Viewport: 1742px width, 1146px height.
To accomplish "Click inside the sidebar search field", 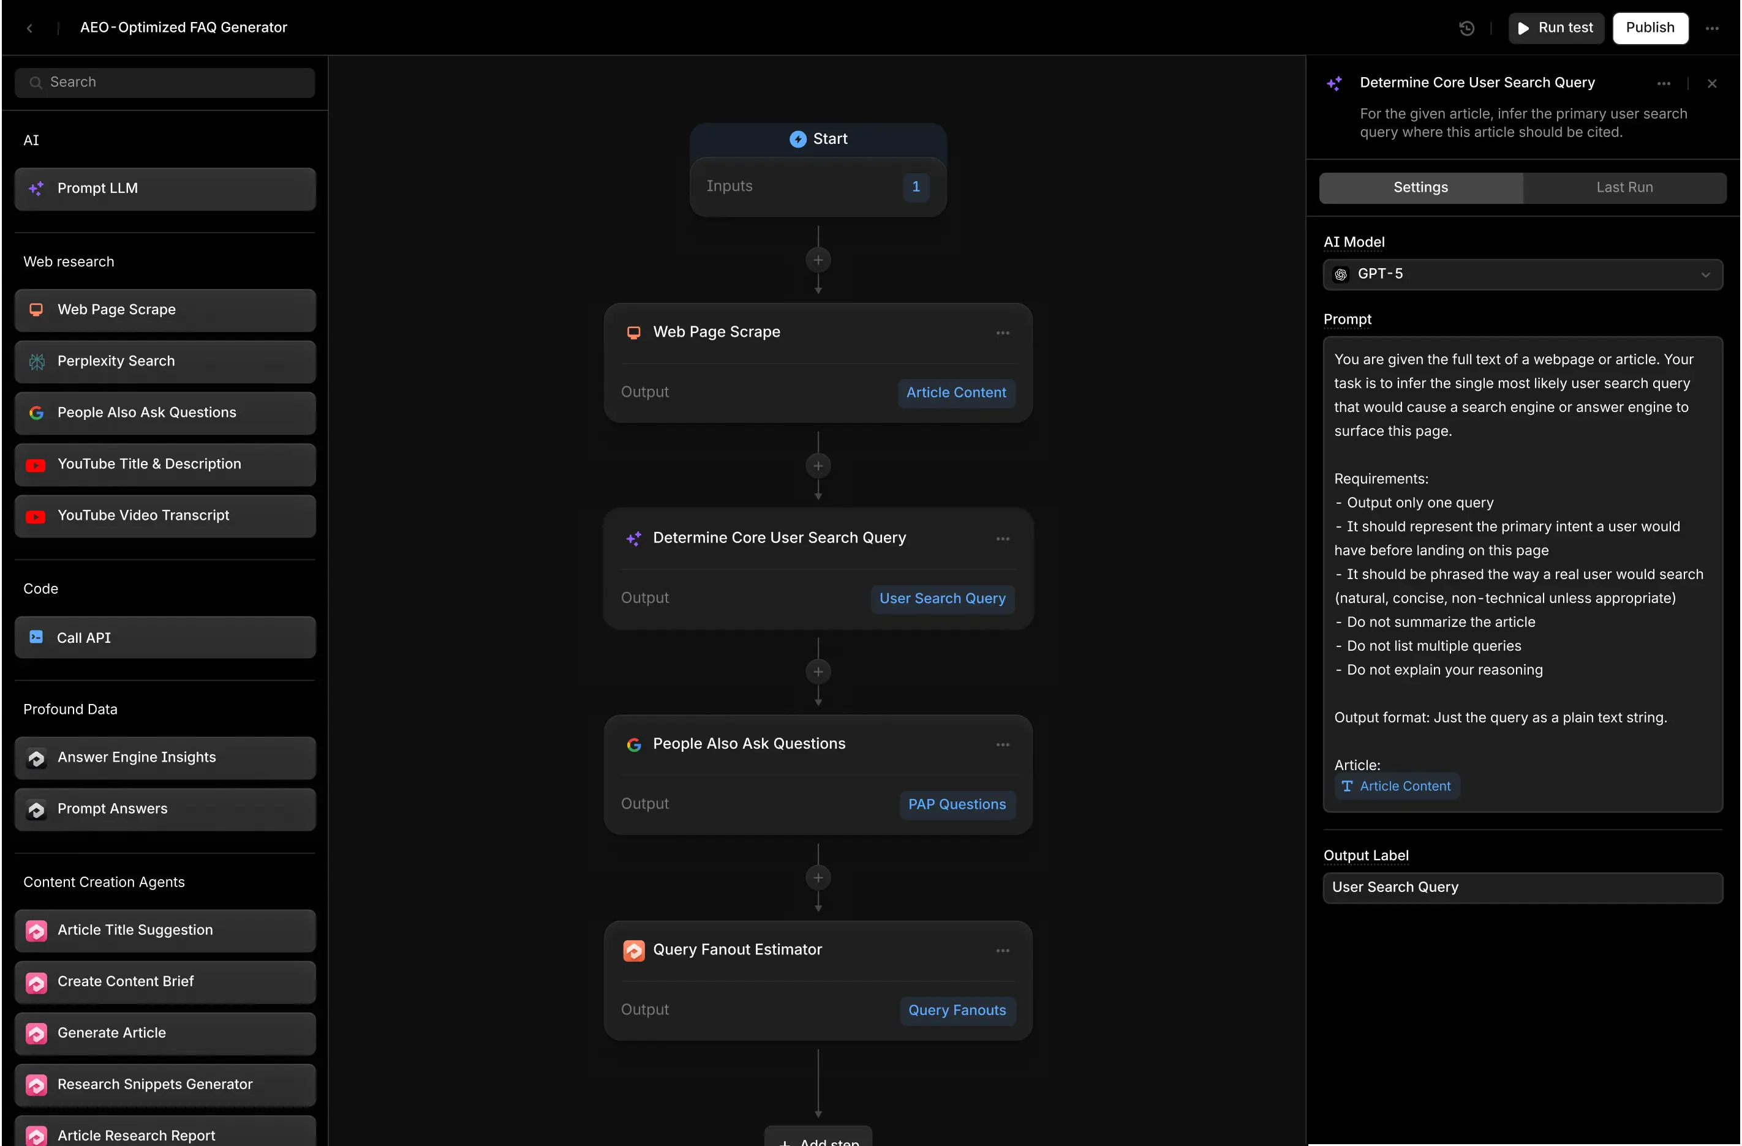I will tap(165, 82).
